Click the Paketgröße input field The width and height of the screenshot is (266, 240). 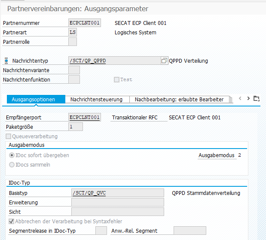pyautogui.click(x=76, y=127)
